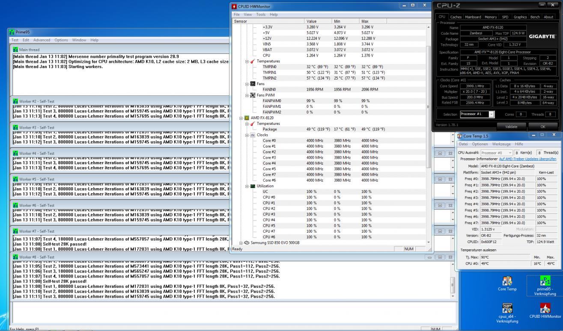Open the HWMonitor File menu
Image resolution: width=563 pixels, height=331 pixels.
pos(236,15)
